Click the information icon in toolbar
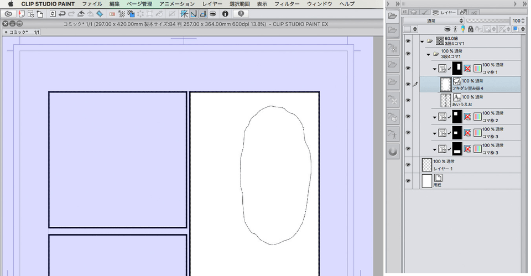 coord(225,13)
